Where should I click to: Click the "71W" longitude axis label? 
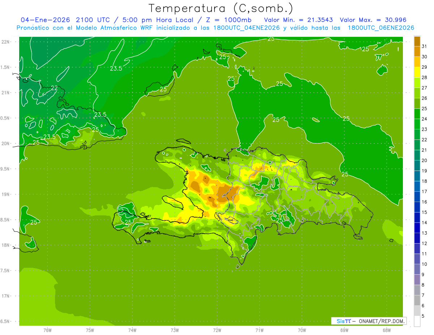click(259, 330)
